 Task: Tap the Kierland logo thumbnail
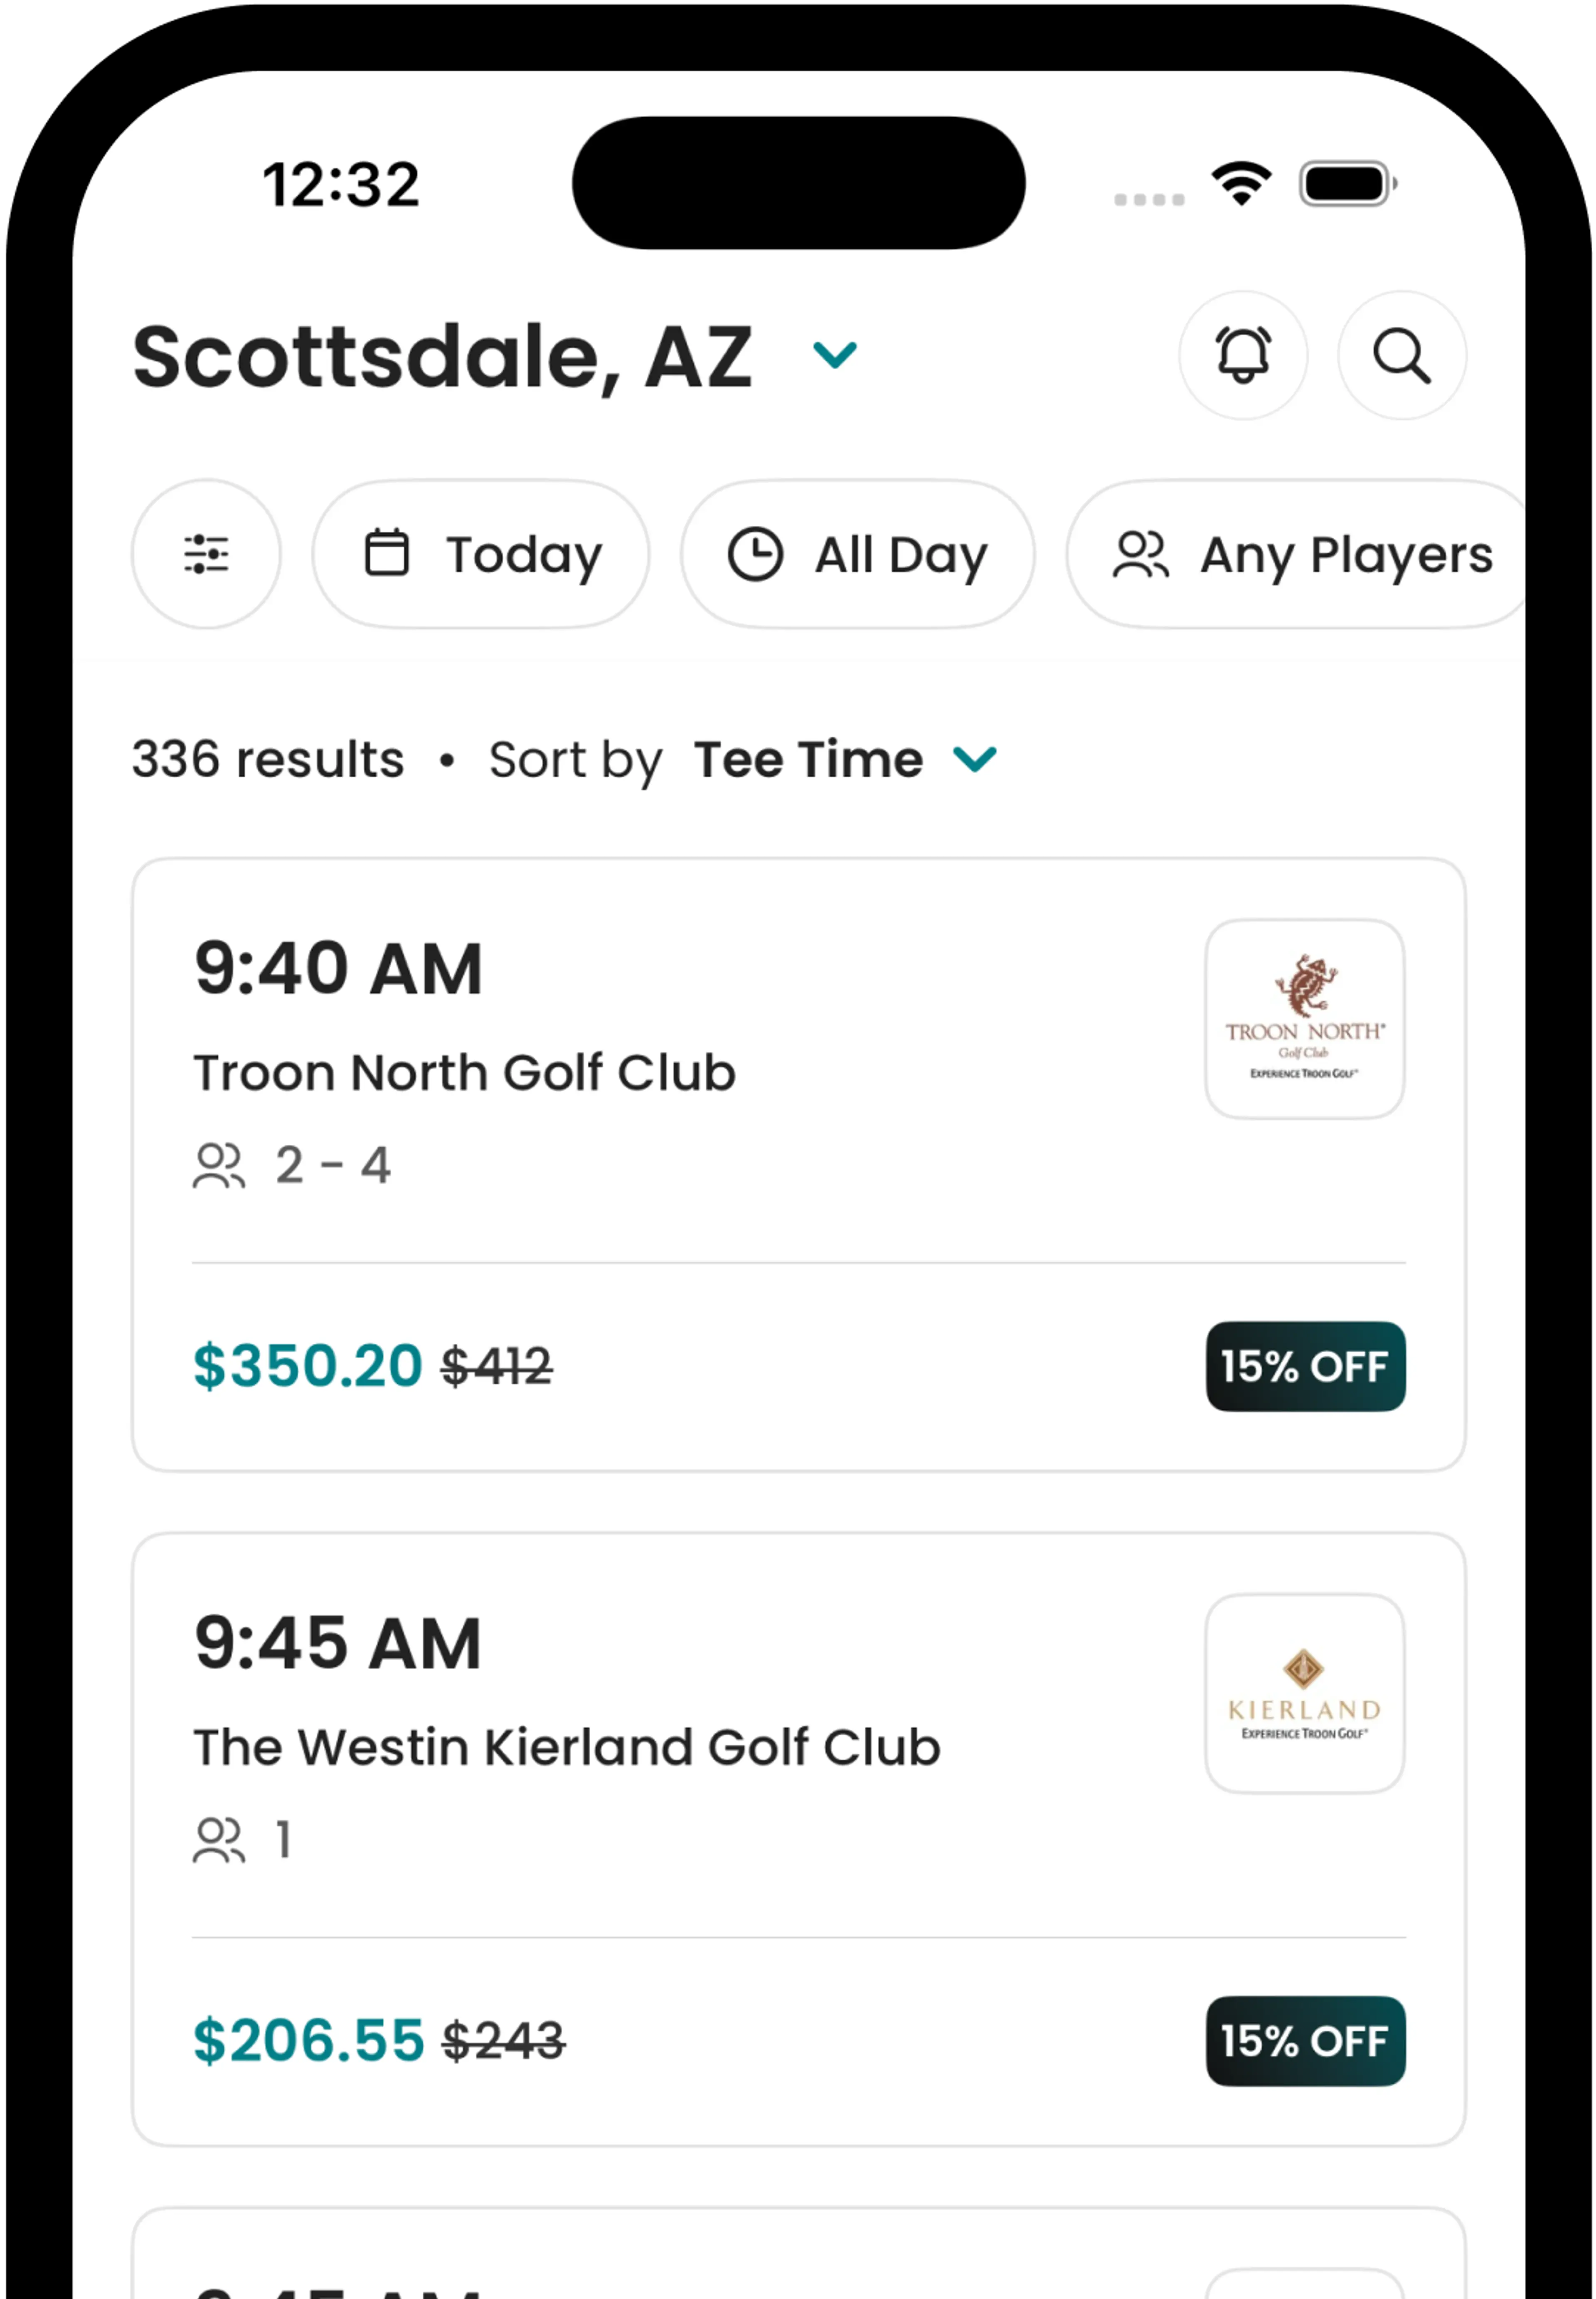[x=1304, y=1692]
